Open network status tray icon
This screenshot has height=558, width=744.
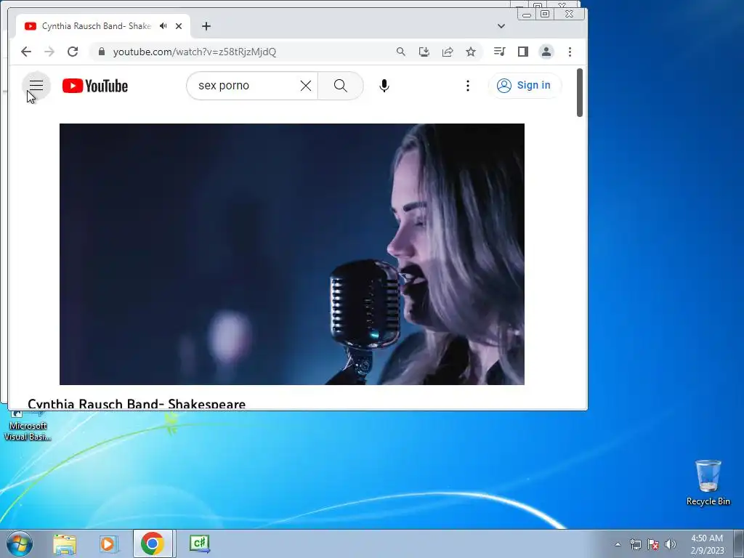(635, 544)
